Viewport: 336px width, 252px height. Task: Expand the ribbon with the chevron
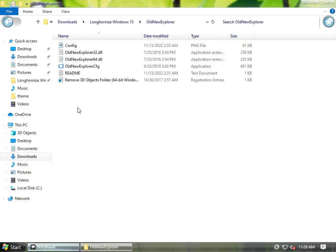coord(325,11)
